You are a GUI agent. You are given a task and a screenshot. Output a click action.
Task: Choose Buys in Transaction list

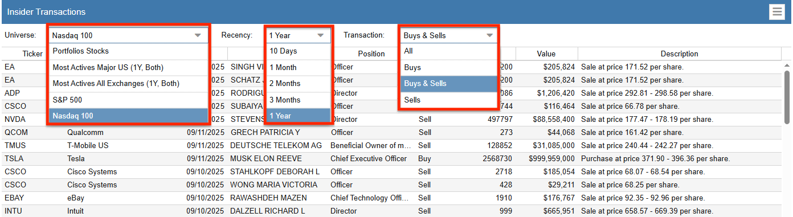[449, 67]
